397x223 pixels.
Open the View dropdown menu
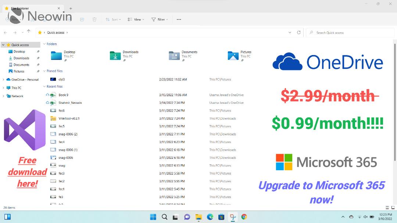[x=136, y=19]
